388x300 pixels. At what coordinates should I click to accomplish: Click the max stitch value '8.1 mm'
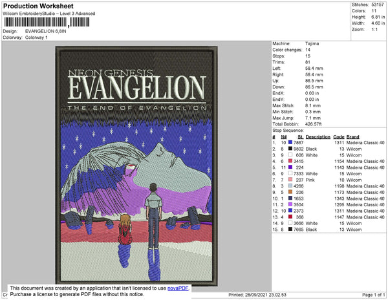click(313, 105)
